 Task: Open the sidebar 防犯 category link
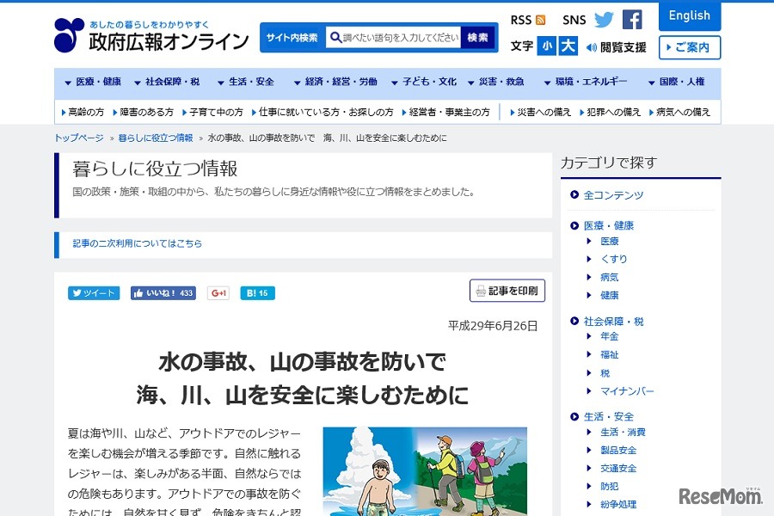pos(610,487)
